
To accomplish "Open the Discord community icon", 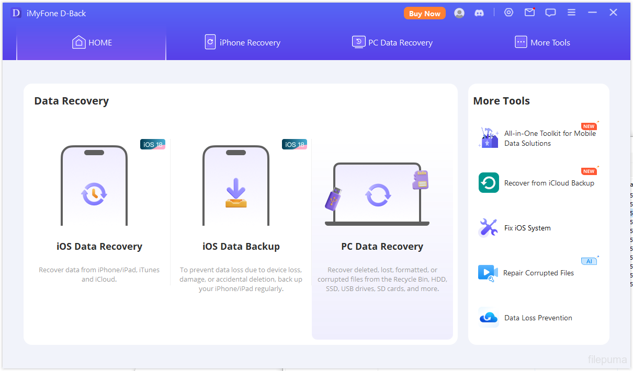I will click(x=479, y=13).
